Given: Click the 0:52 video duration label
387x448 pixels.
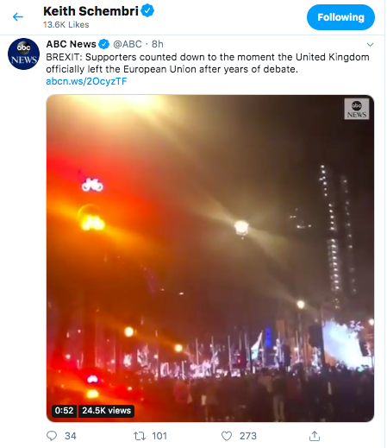Looking at the screenshot, I should pyautogui.click(x=64, y=411).
